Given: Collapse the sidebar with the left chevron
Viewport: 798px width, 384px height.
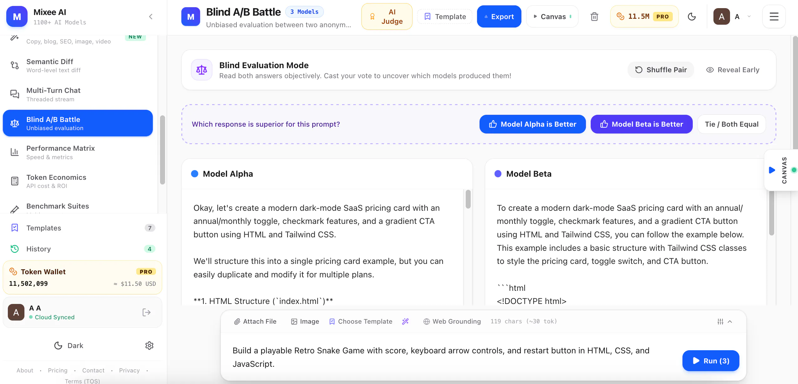Looking at the screenshot, I should point(151,17).
